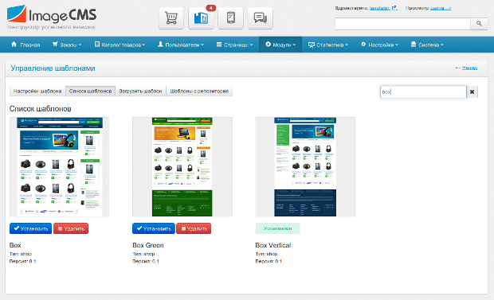The image size is (494, 300).
Task: Open Шаблоны с репозитория tab
Action: tap(199, 91)
